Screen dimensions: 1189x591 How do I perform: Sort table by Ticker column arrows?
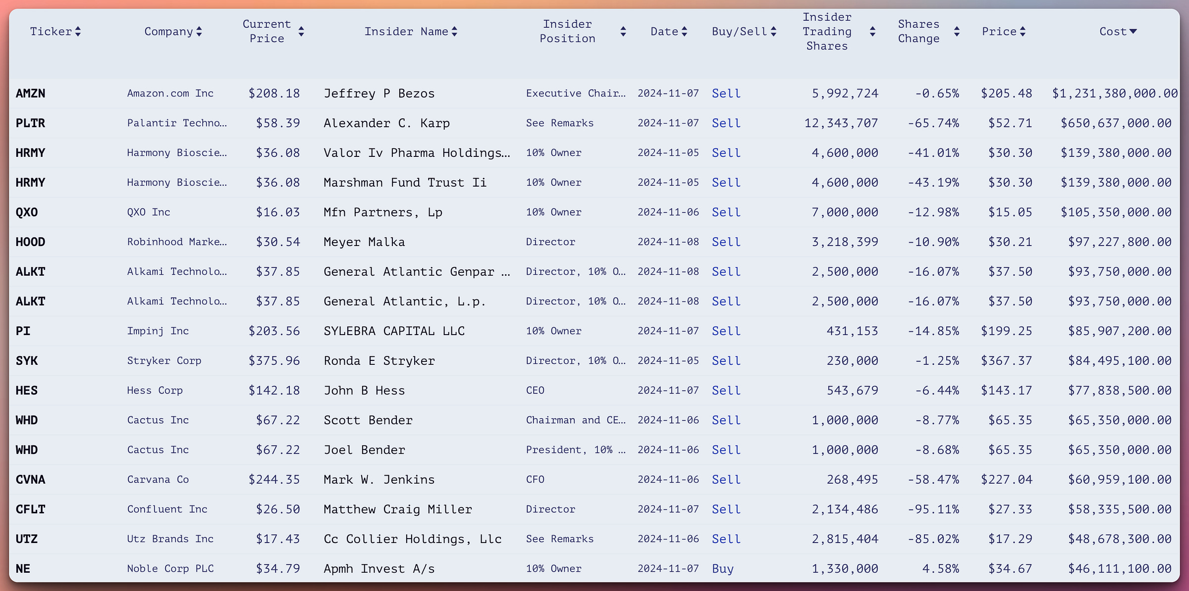click(x=78, y=32)
